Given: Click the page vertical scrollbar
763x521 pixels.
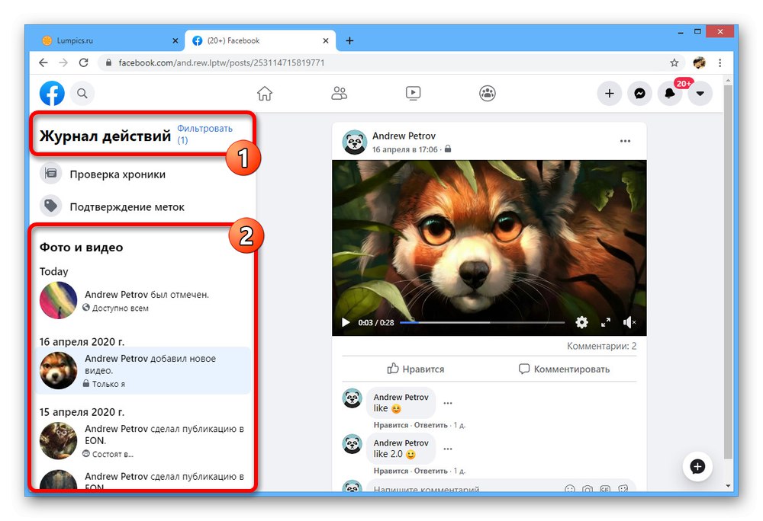Looking at the screenshot, I should pos(728,272).
